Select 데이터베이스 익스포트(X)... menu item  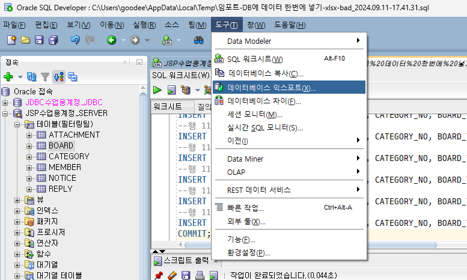click(x=289, y=87)
